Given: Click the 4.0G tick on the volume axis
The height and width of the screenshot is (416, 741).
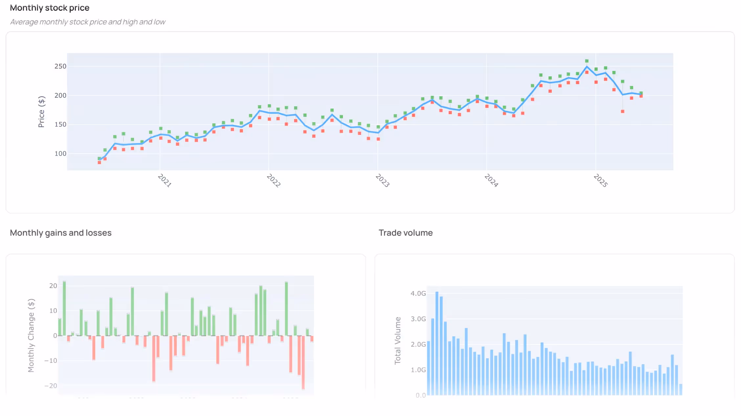Looking at the screenshot, I should pyautogui.click(x=418, y=293).
